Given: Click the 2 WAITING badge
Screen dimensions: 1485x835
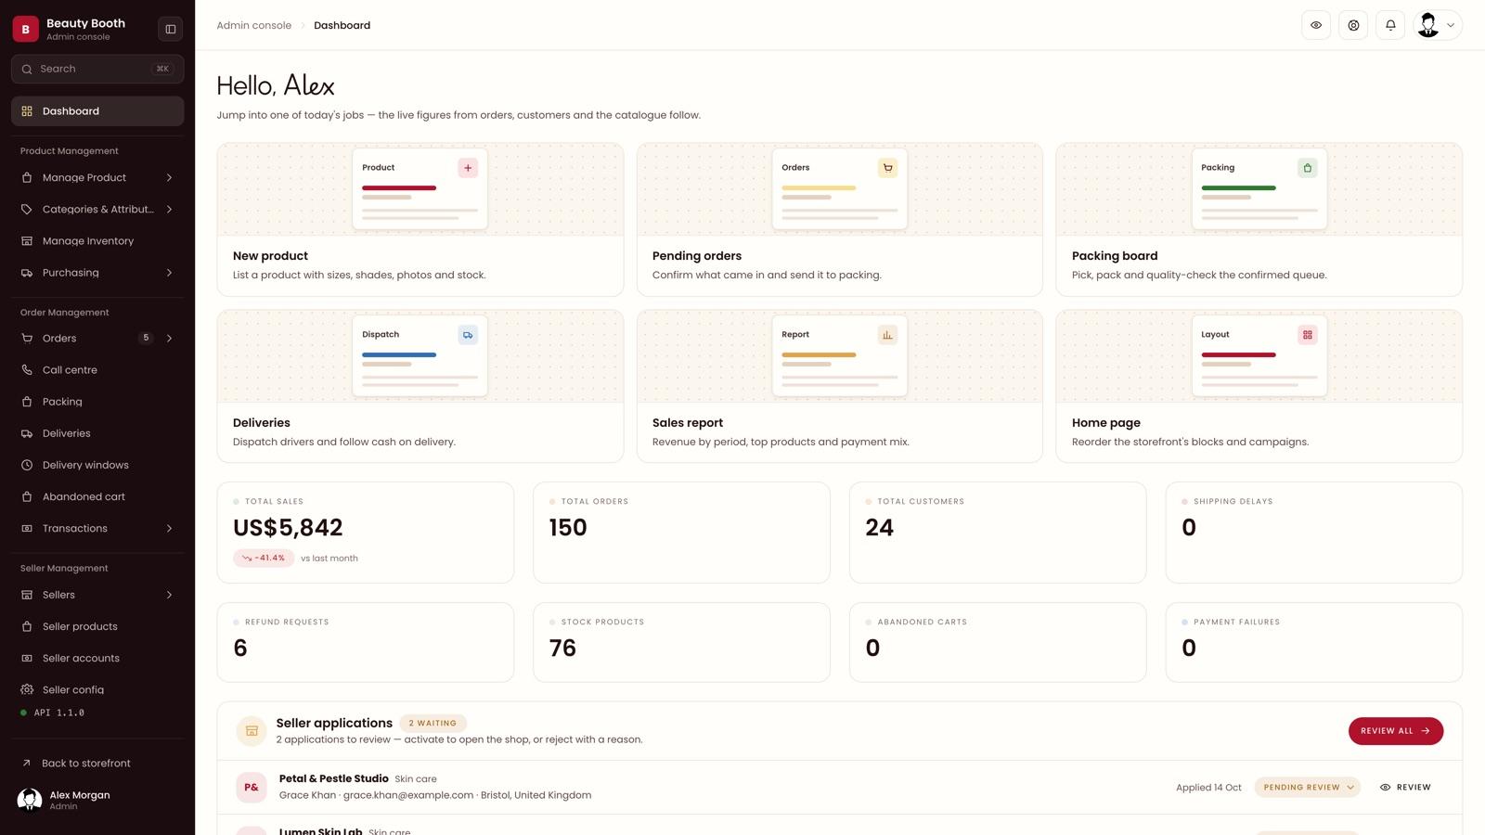Looking at the screenshot, I should click(433, 724).
